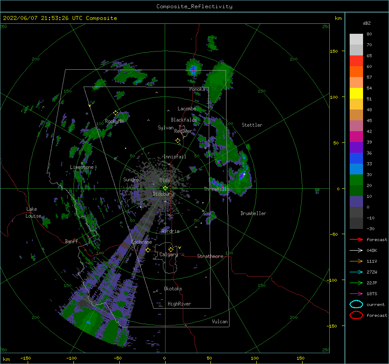Click the yellow diamond marker near Cochrane
Screen dimensions: 389x364
(148, 250)
